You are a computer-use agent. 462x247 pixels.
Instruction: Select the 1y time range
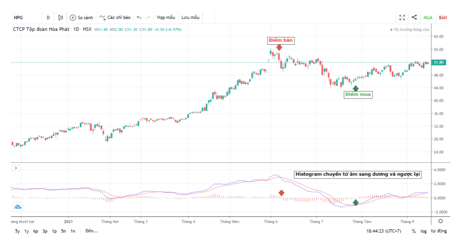[27, 231]
